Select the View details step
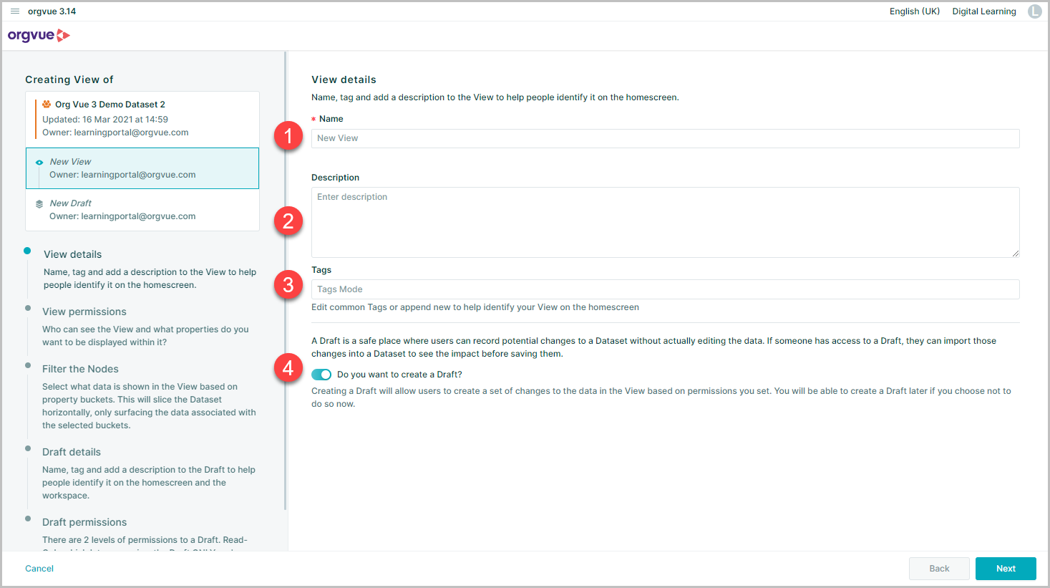 pos(73,254)
